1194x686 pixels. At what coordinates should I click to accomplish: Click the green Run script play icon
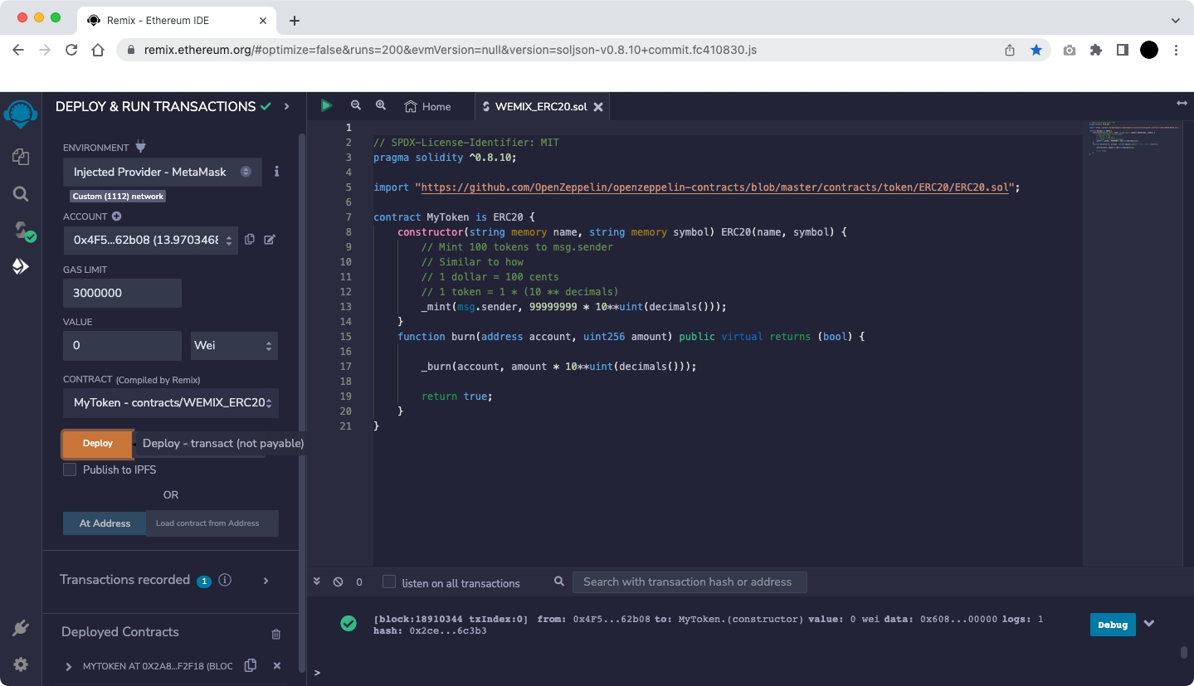tap(327, 105)
